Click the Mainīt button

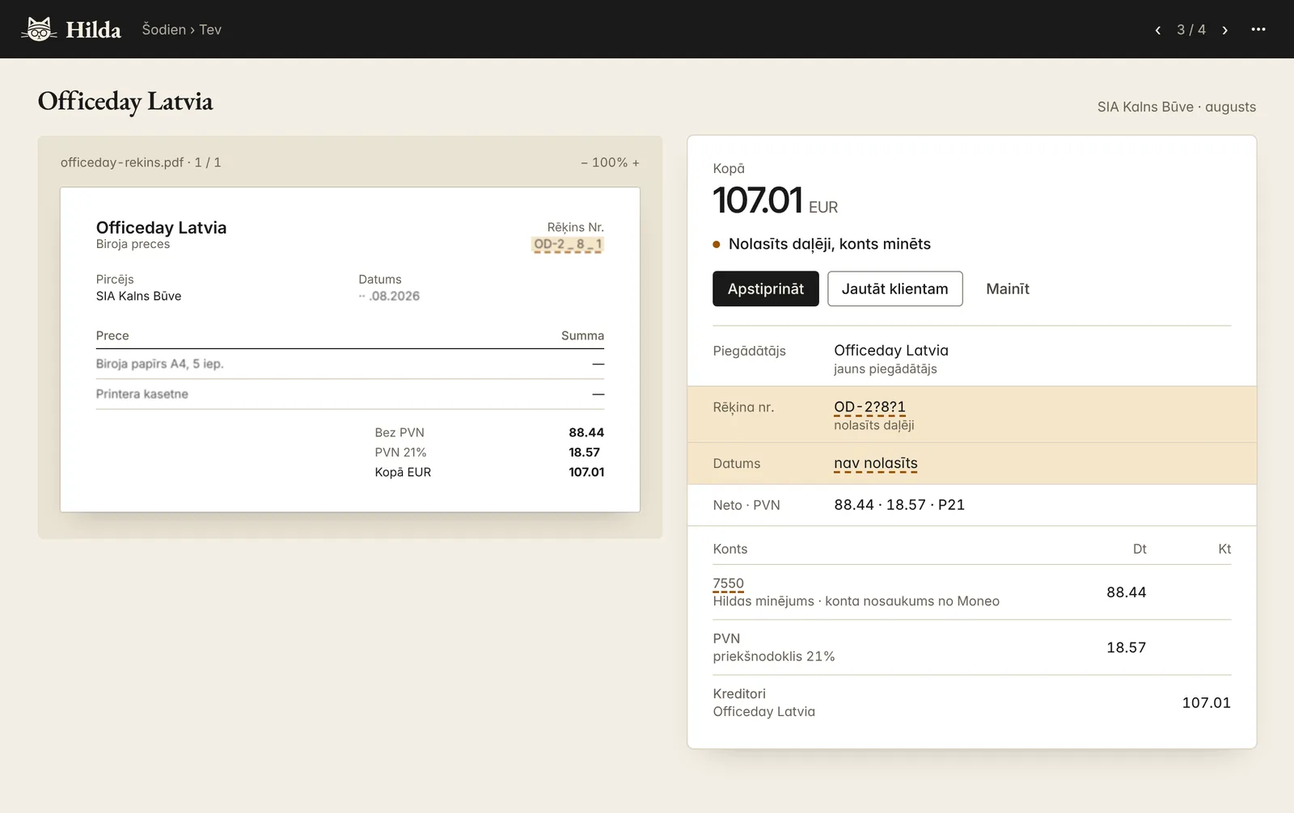[x=1008, y=289]
